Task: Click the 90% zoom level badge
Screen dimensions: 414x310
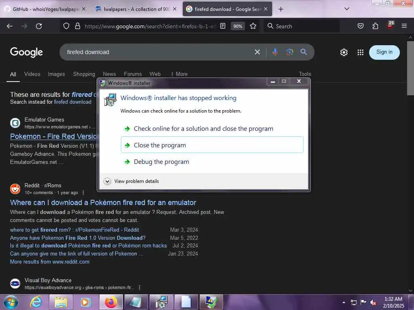Action: click(x=238, y=26)
